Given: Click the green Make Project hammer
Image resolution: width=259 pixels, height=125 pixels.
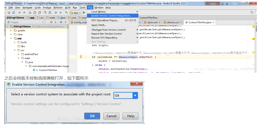Looking at the screenshot, I should 66,13.
